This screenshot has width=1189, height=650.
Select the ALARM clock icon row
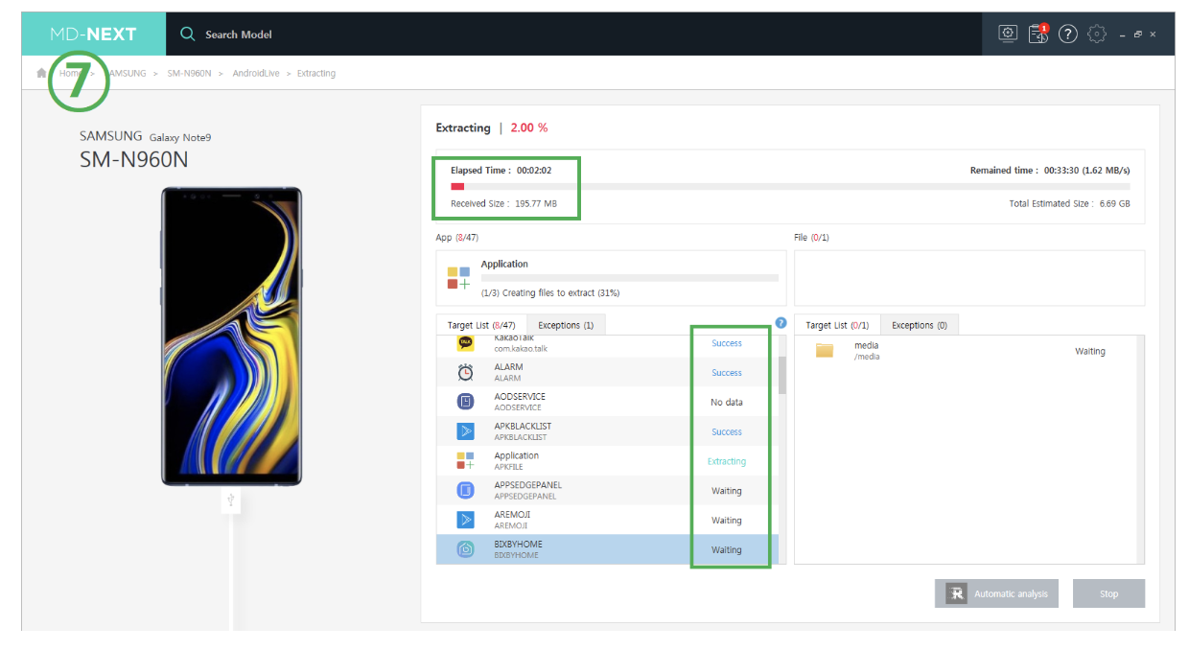point(465,372)
